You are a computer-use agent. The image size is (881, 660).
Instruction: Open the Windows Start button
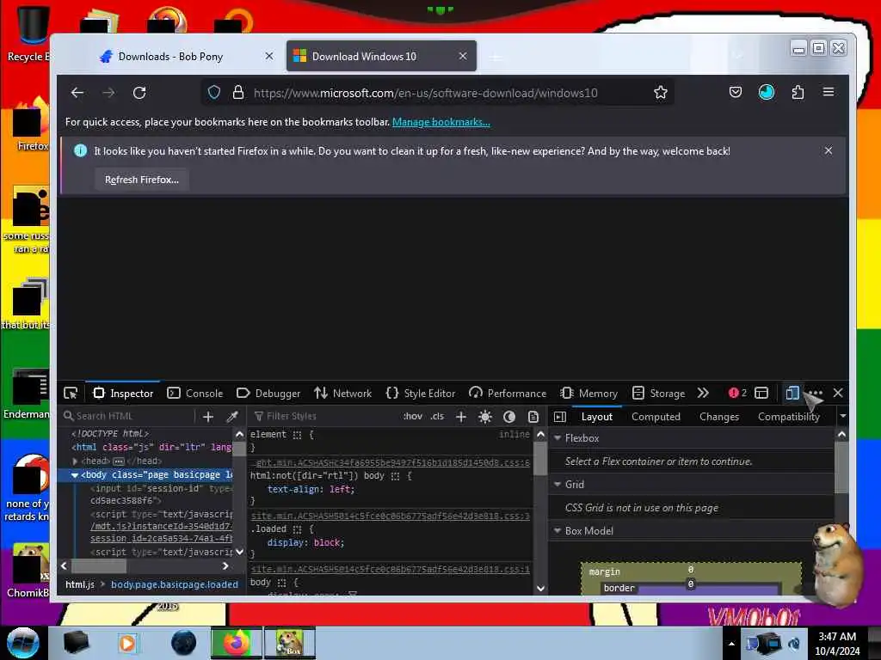[22, 643]
